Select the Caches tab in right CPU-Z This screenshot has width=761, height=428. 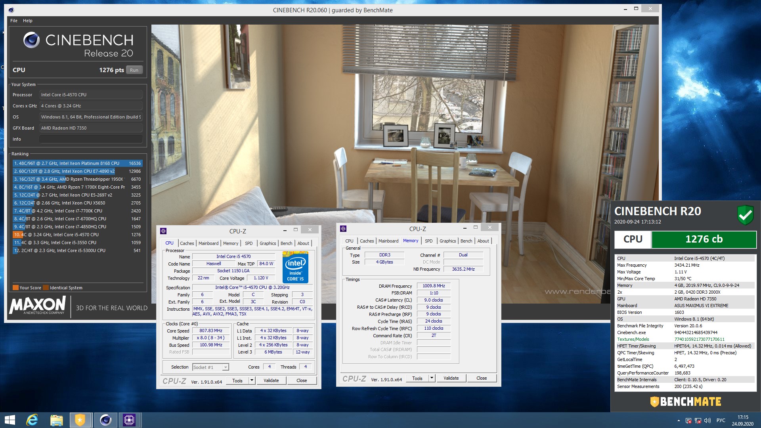[367, 241]
